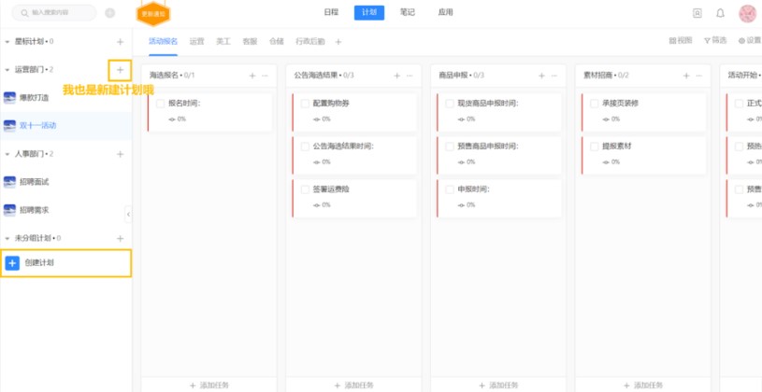
Task: Open the notification bell icon
Action: [720, 13]
